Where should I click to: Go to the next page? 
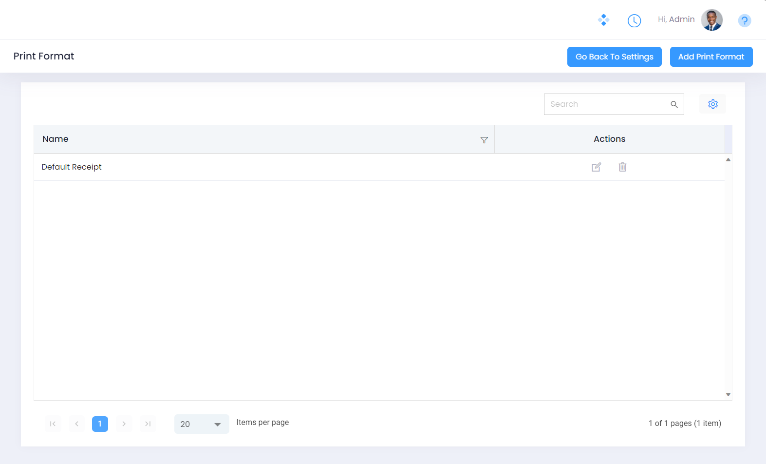[124, 424]
